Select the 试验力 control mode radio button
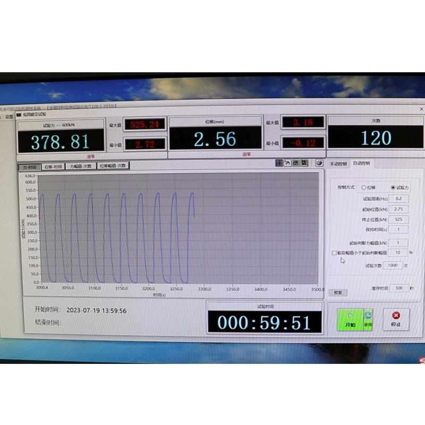425x425 pixels. [x=393, y=188]
